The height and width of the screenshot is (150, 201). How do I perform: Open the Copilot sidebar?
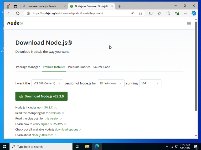coord(194,13)
